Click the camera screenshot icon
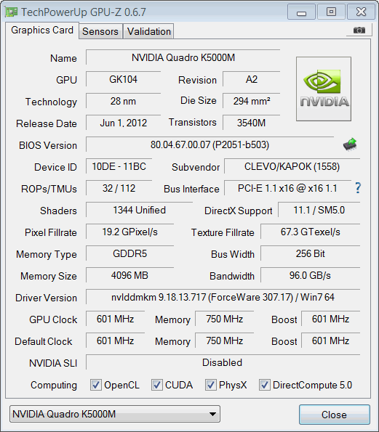Viewport: 379px width, 432px height. (x=359, y=30)
